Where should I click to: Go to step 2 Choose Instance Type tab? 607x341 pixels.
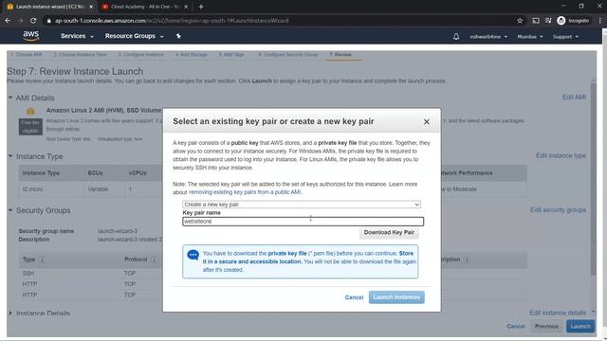pyautogui.click(x=80, y=55)
